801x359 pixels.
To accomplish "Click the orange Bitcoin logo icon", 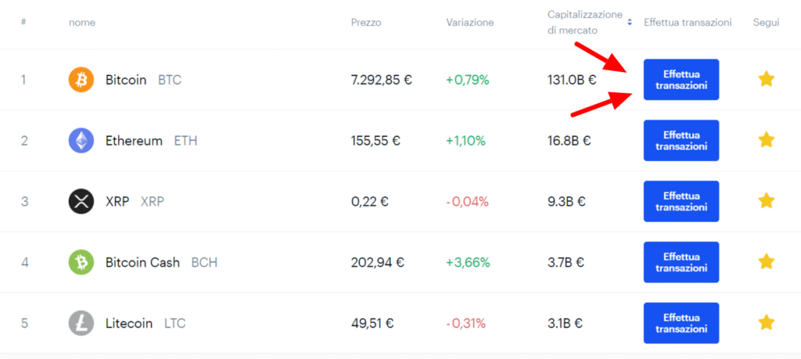I will (x=81, y=80).
